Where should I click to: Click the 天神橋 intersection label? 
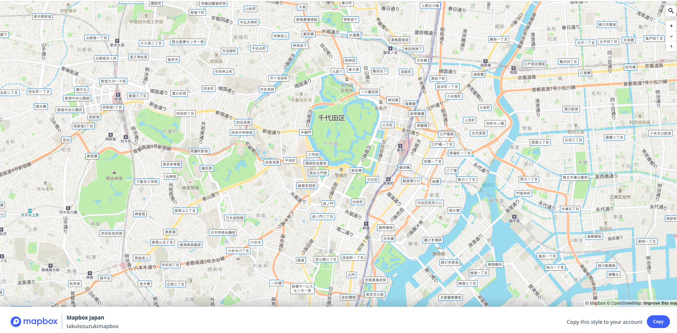click(x=628, y=40)
